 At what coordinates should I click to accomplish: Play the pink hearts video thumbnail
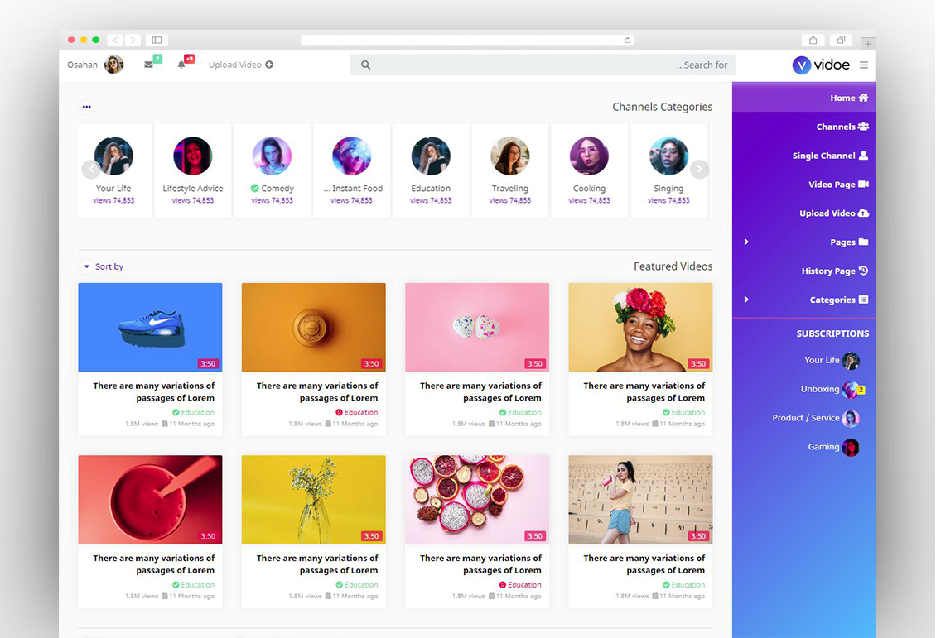477,328
